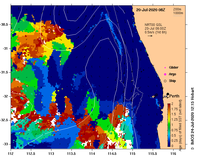Click the longitude axis label 114
Screen dimensions: 197x158
pos(92,154)
